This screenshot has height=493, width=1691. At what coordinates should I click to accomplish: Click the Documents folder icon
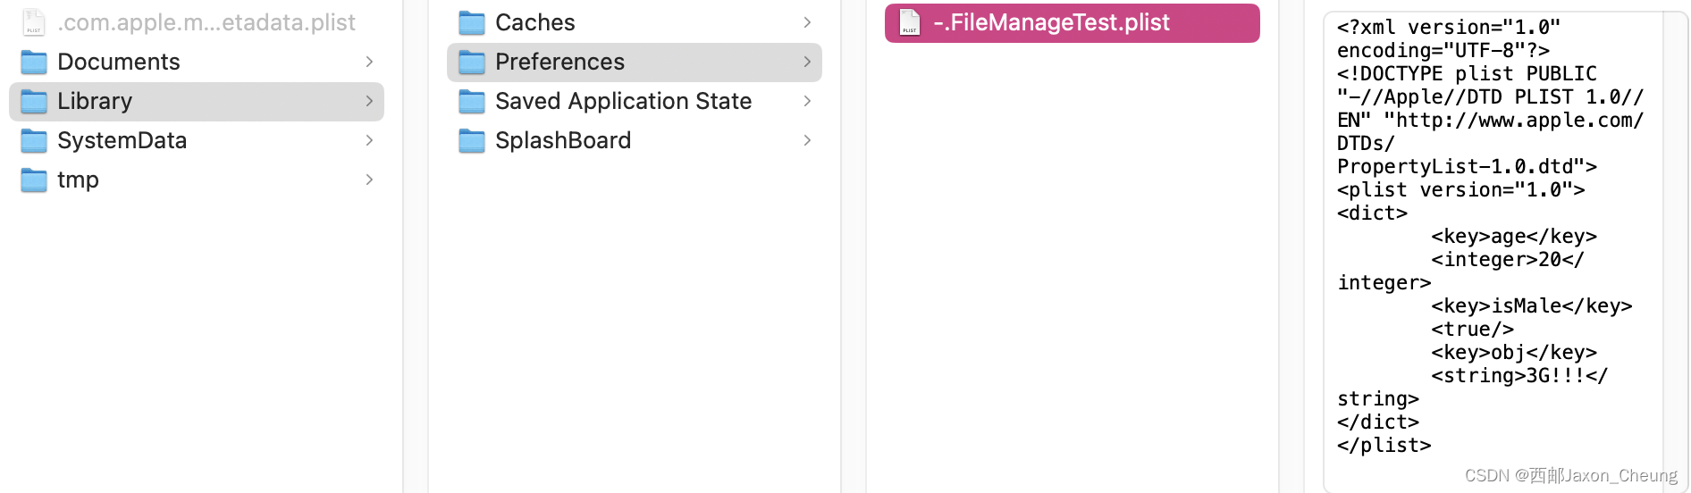click(x=34, y=63)
